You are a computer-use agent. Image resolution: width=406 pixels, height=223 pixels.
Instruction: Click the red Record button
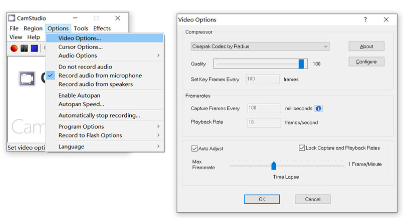[x=14, y=48]
